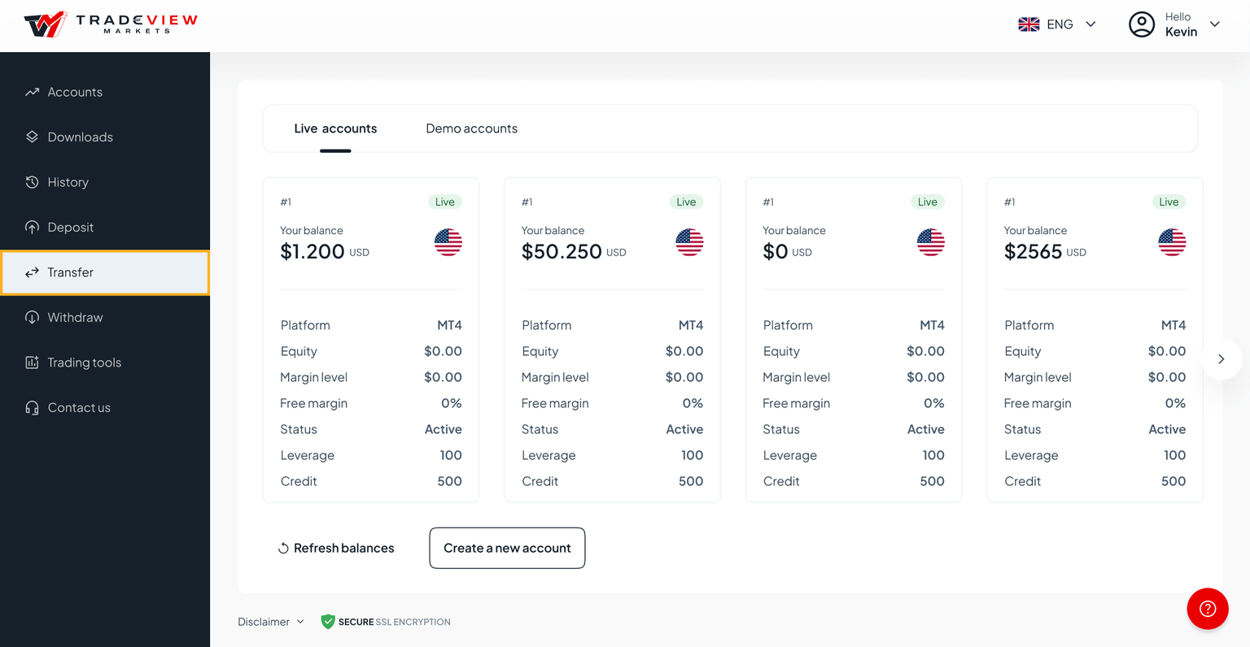The height and width of the screenshot is (647, 1250).
Task: Switch to the Demo accounts tab
Action: coord(471,128)
